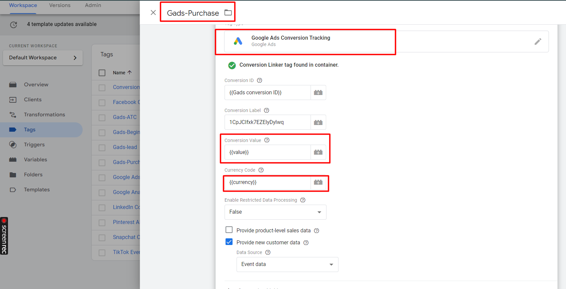Viewport: 566px width, 289px height.
Task: Click the Transformations sidebar icon
Action: (x=13, y=115)
